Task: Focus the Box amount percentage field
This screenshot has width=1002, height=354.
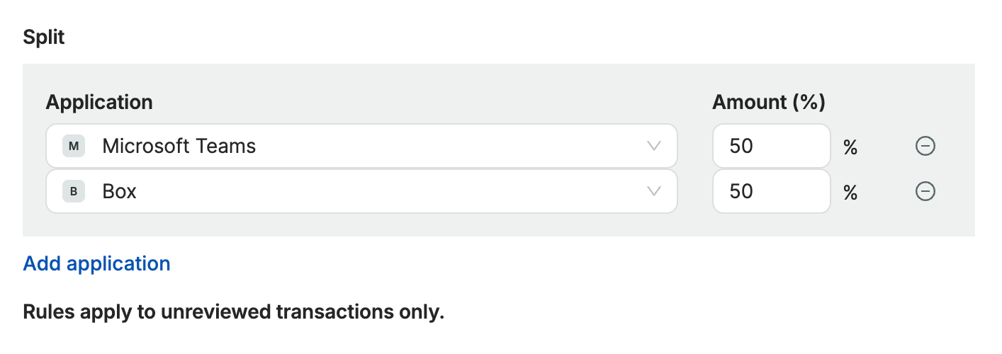Action: (770, 191)
